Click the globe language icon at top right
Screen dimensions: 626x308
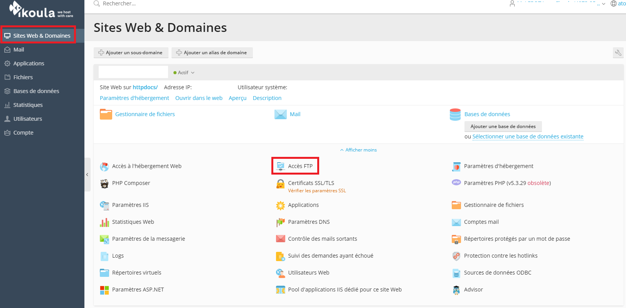tap(614, 4)
